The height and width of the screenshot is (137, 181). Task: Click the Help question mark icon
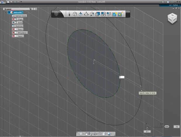pos(168,2)
